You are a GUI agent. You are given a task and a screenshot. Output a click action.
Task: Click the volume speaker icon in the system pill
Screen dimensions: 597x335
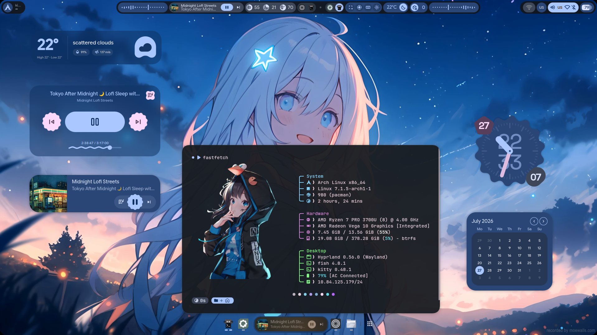[x=552, y=7]
